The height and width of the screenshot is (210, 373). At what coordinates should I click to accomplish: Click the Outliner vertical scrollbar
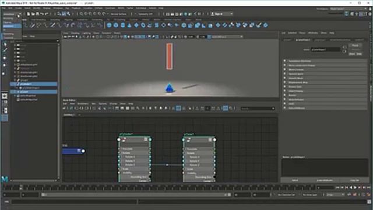[x=58, y=111]
